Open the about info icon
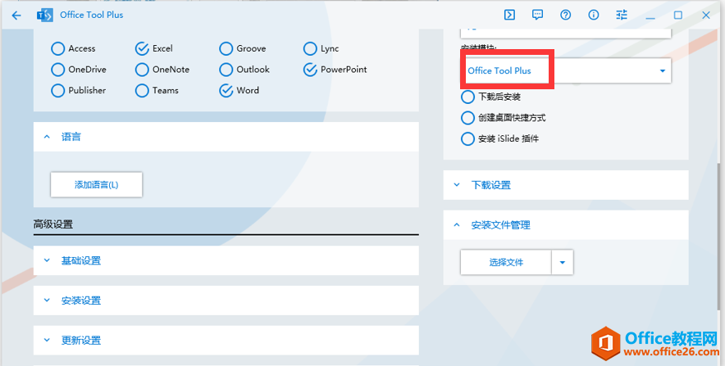Viewport: 725px width, 366px height. (594, 16)
